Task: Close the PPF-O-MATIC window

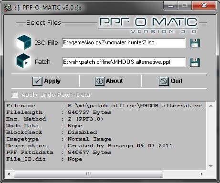Action: coord(204,6)
